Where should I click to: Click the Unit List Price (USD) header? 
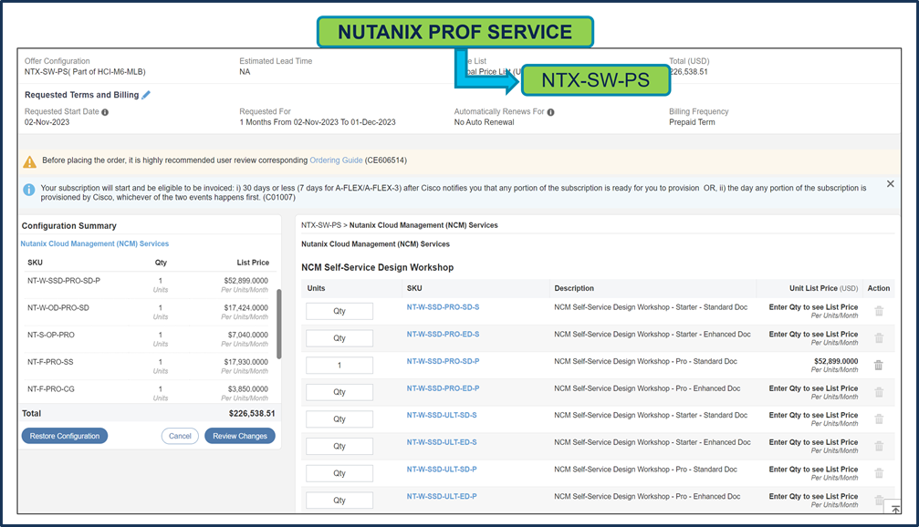(823, 288)
